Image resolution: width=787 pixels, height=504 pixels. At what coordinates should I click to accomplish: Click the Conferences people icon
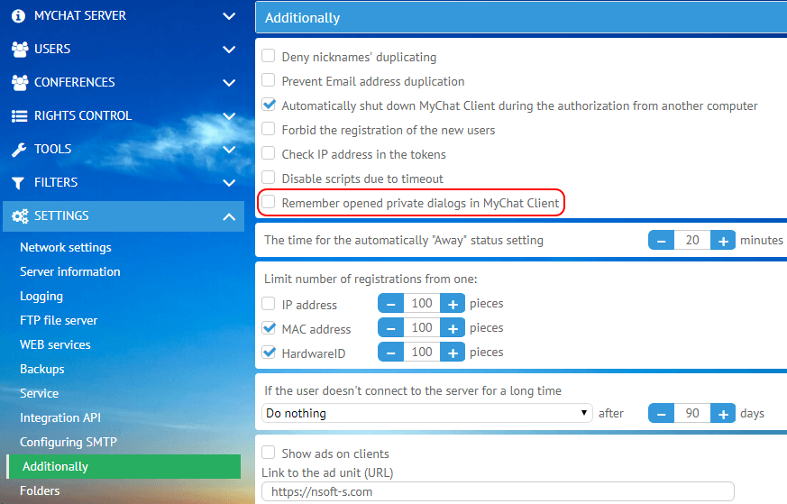(19, 83)
